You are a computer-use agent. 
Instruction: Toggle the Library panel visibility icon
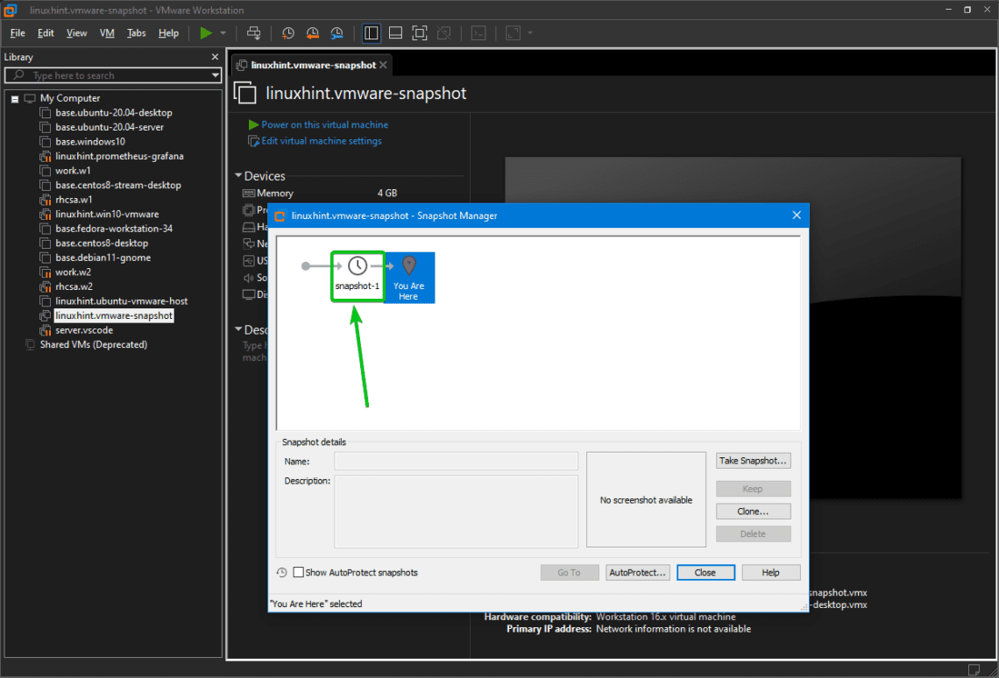pos(372,32)
